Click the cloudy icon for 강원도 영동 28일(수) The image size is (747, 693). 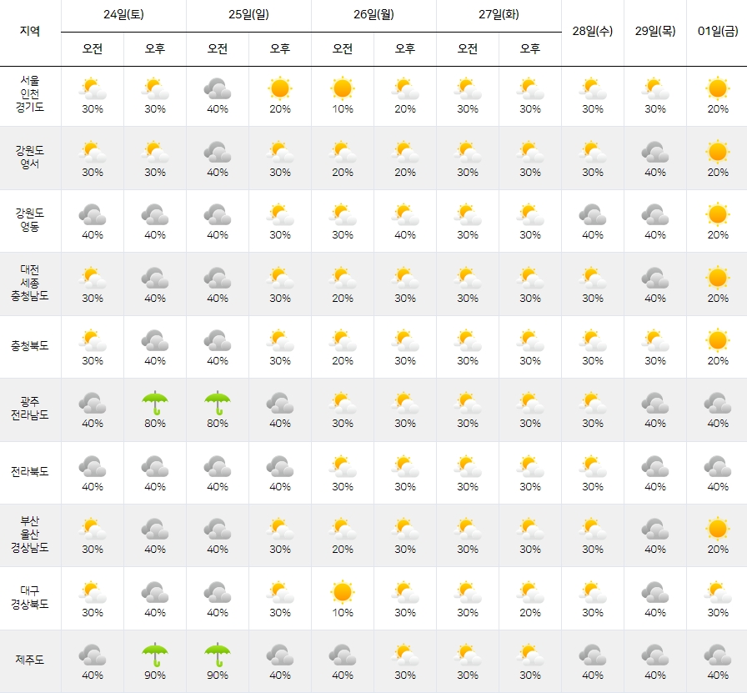pyautogui.click(x=593, y=214)
